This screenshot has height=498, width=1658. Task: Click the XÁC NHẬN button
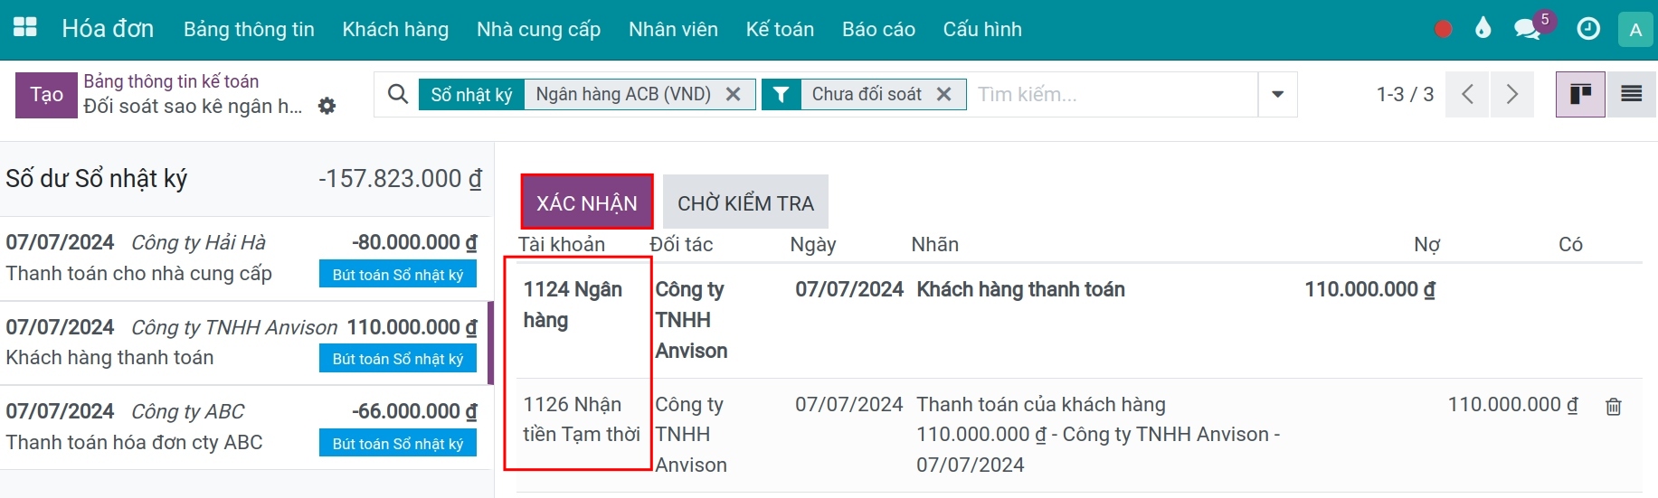click(586, 202)
